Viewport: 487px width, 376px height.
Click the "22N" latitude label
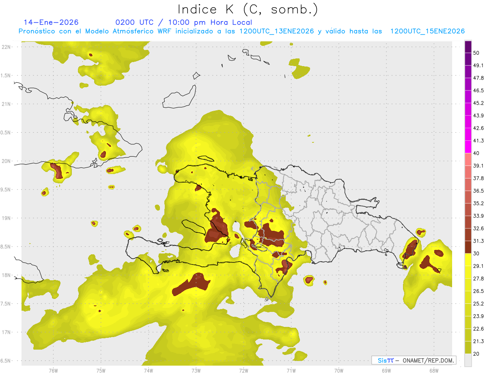point(6,47)
